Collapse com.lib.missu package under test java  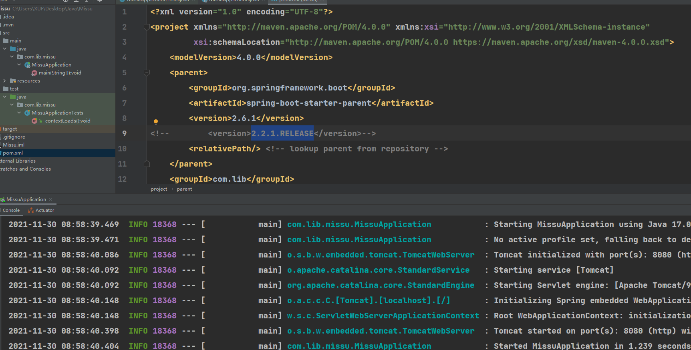tap(12, 105)
